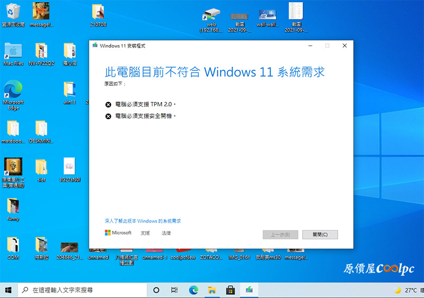This screenshot has width=424, height=298.
Task: Click the Cortana circle on taskbar
Action: point(156,290)
